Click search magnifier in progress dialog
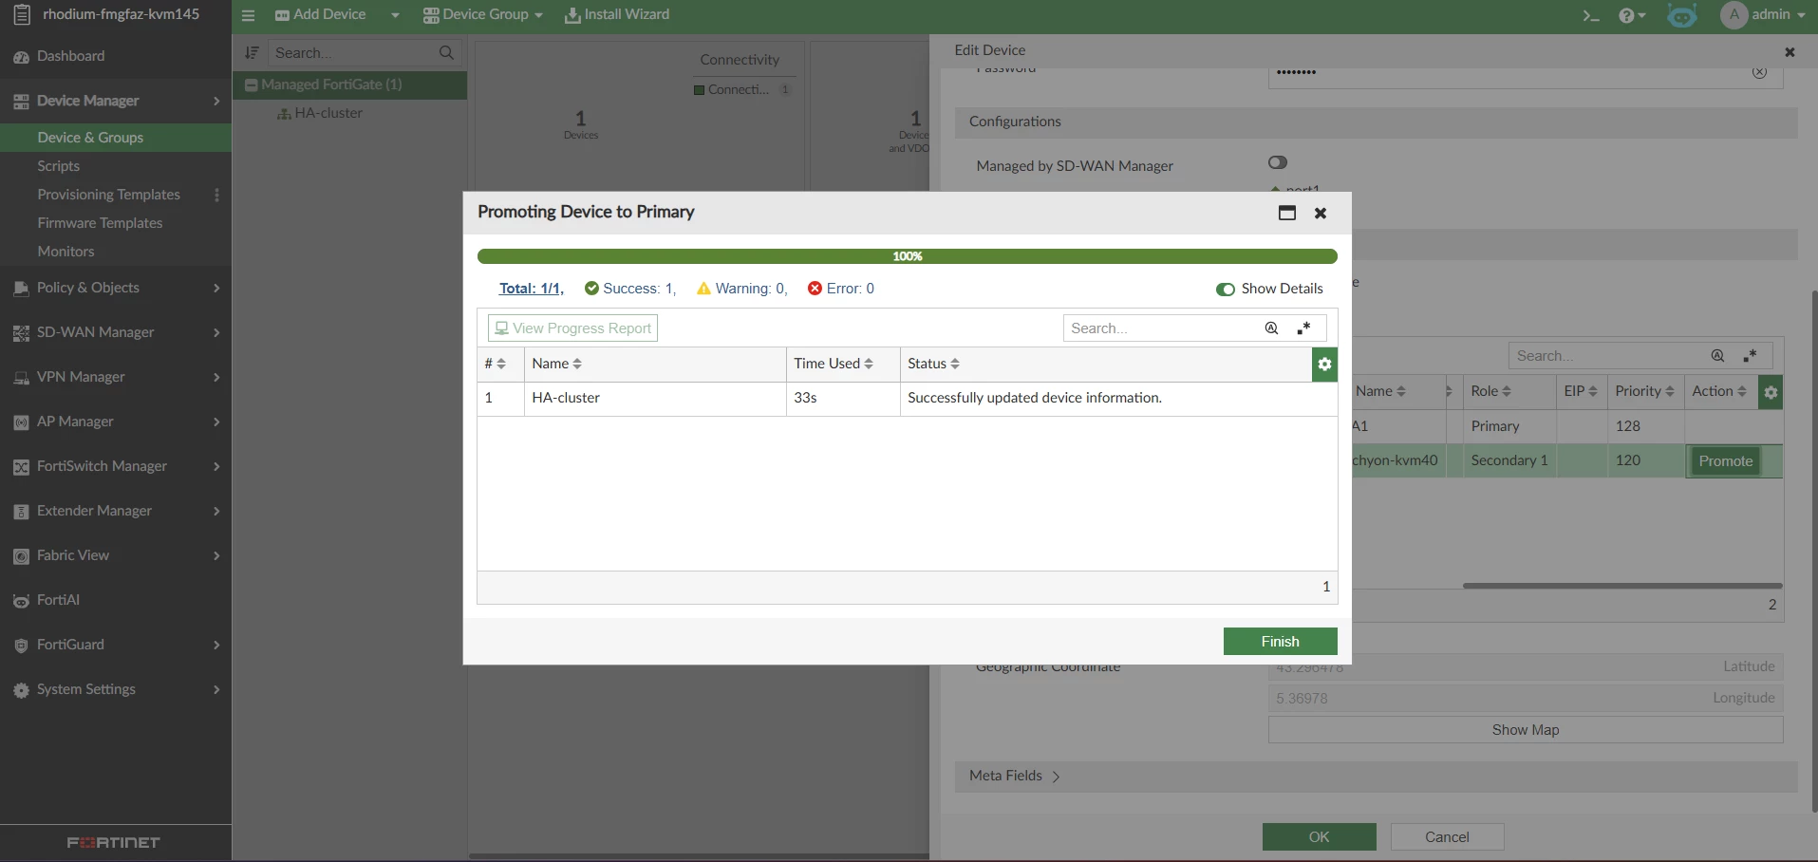The width and height of the screenshot is (1818, 862). pos(1271,328)
